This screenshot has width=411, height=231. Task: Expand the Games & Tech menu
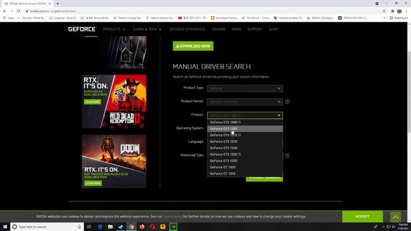coord(147,29)
